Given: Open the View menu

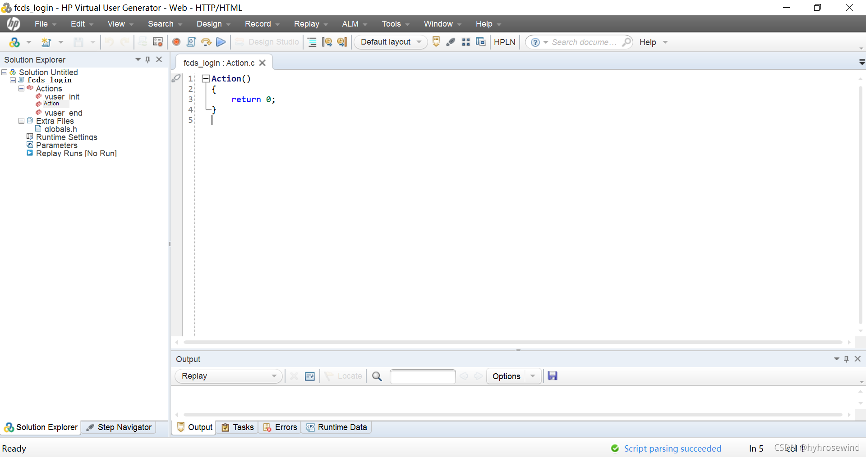Looking at the screenshot, I should tap(120, 24).
